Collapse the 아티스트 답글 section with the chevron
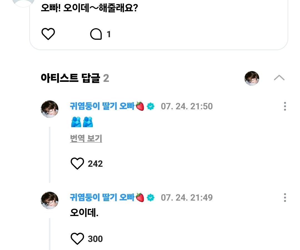Image resolution: width=300 pixels, height=250 pixels. [x=279, y=78]
